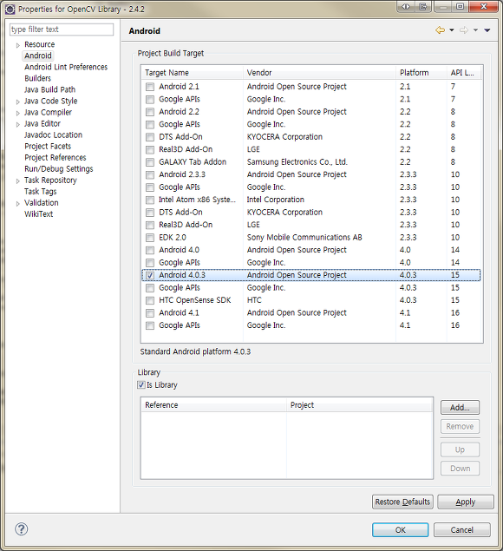
Task: Click the Reference column header
Action: point(213,405)
